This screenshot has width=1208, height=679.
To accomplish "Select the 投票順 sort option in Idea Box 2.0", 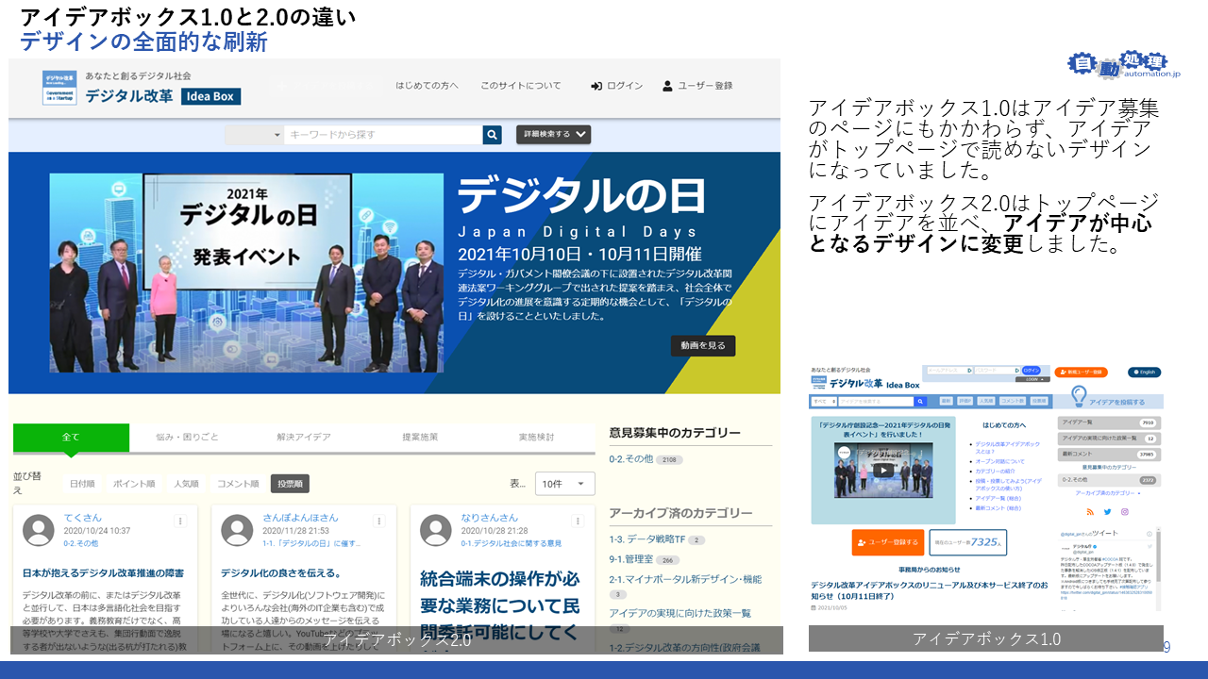I will [x=290, y=484].
